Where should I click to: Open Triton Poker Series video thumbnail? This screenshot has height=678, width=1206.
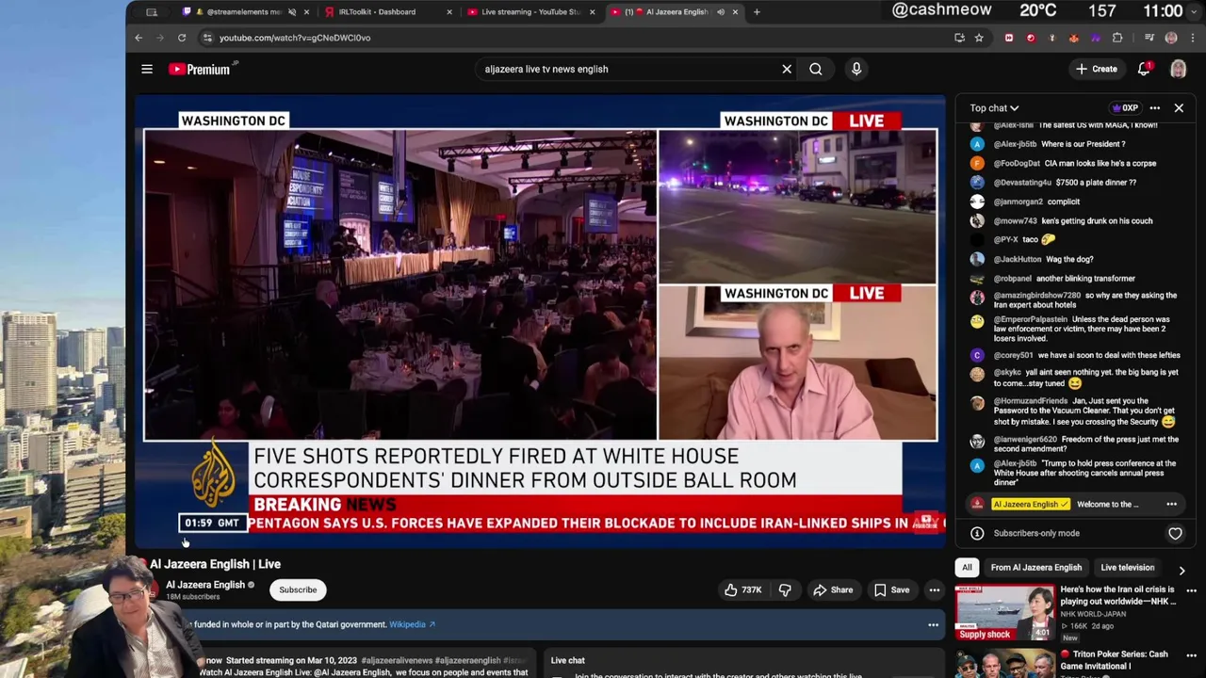(1004, 663)
